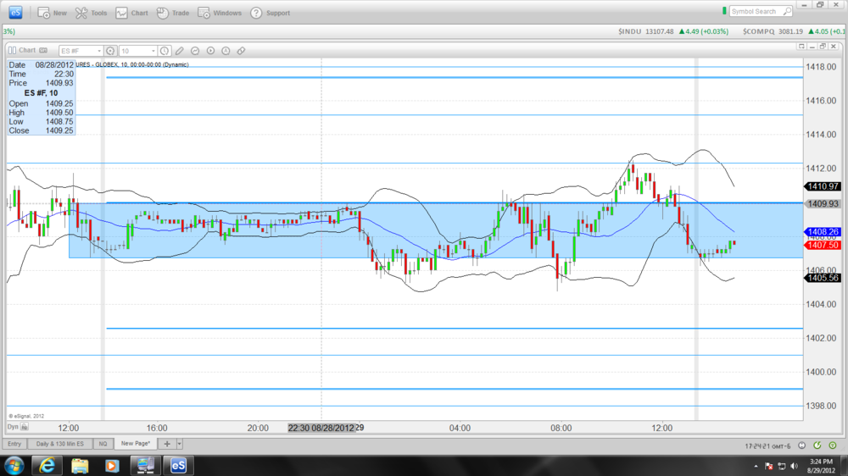Click the chart window pop-out icon

click(x=801, y=47)
